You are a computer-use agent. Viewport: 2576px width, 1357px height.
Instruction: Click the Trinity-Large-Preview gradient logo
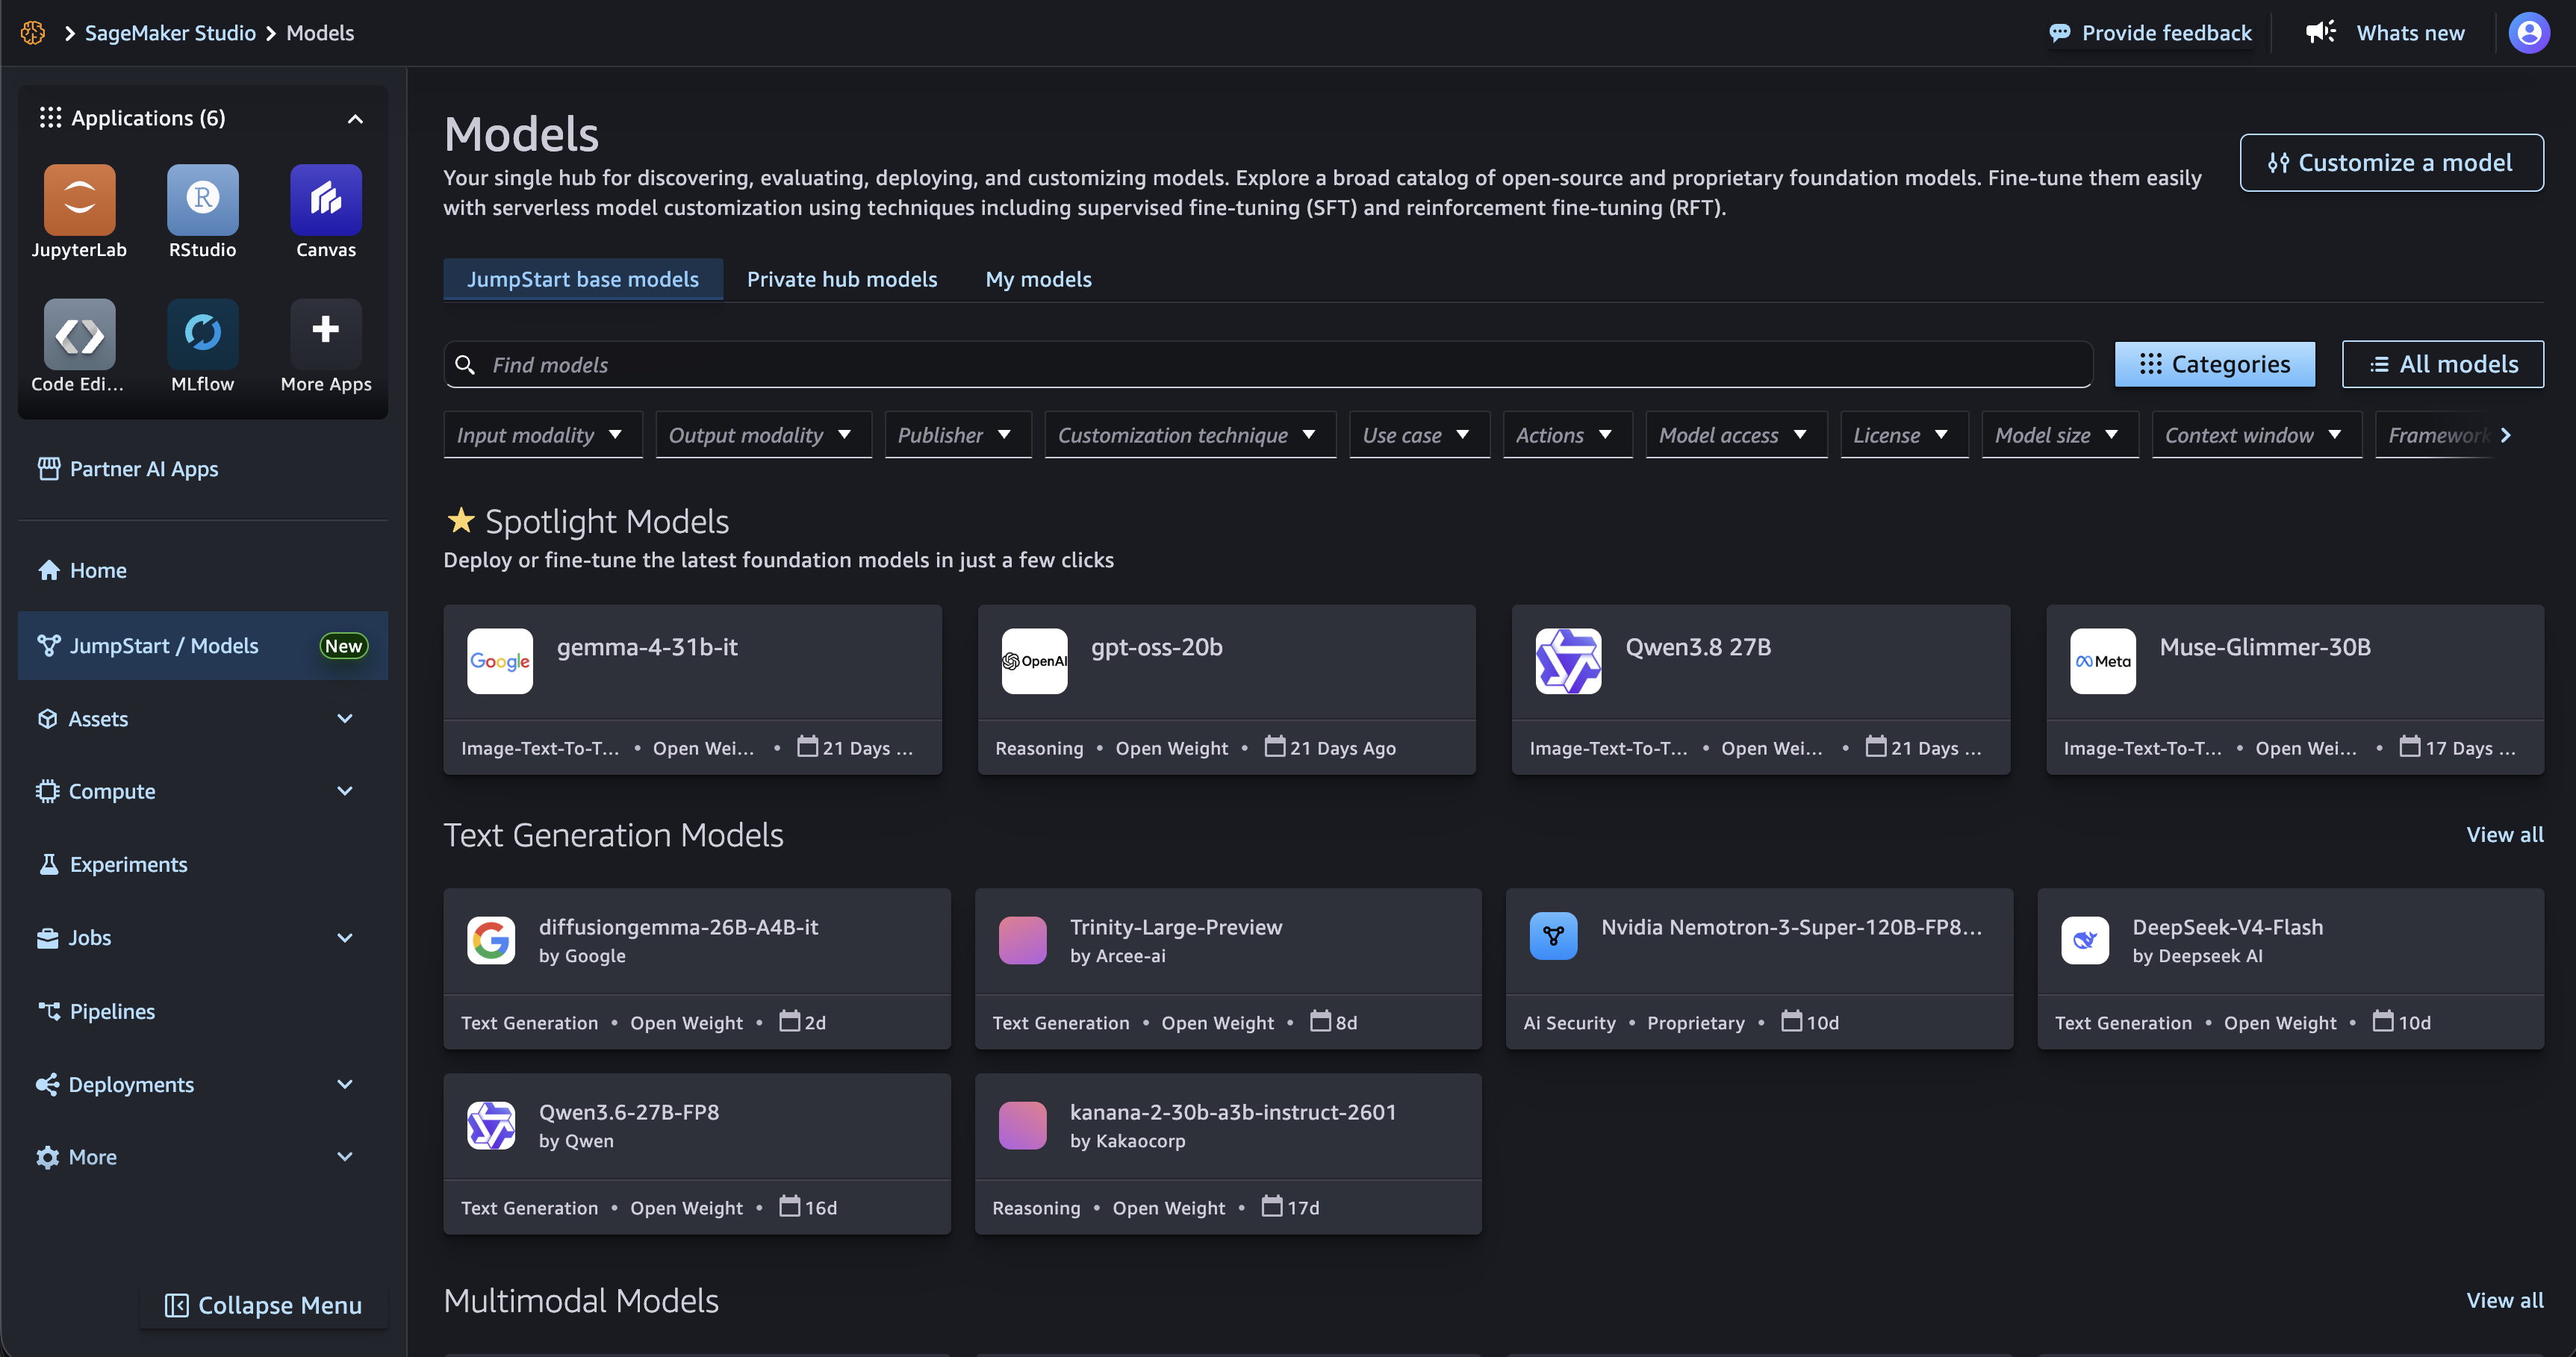[1022, 940]
